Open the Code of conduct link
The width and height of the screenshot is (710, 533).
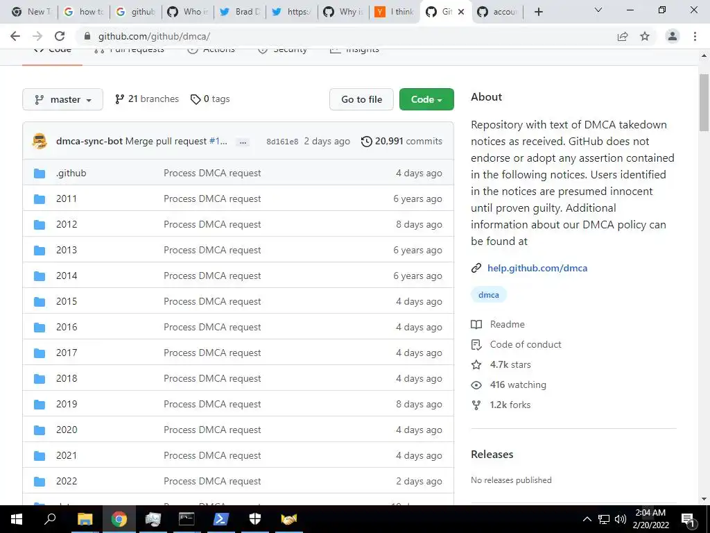(526, 344)
